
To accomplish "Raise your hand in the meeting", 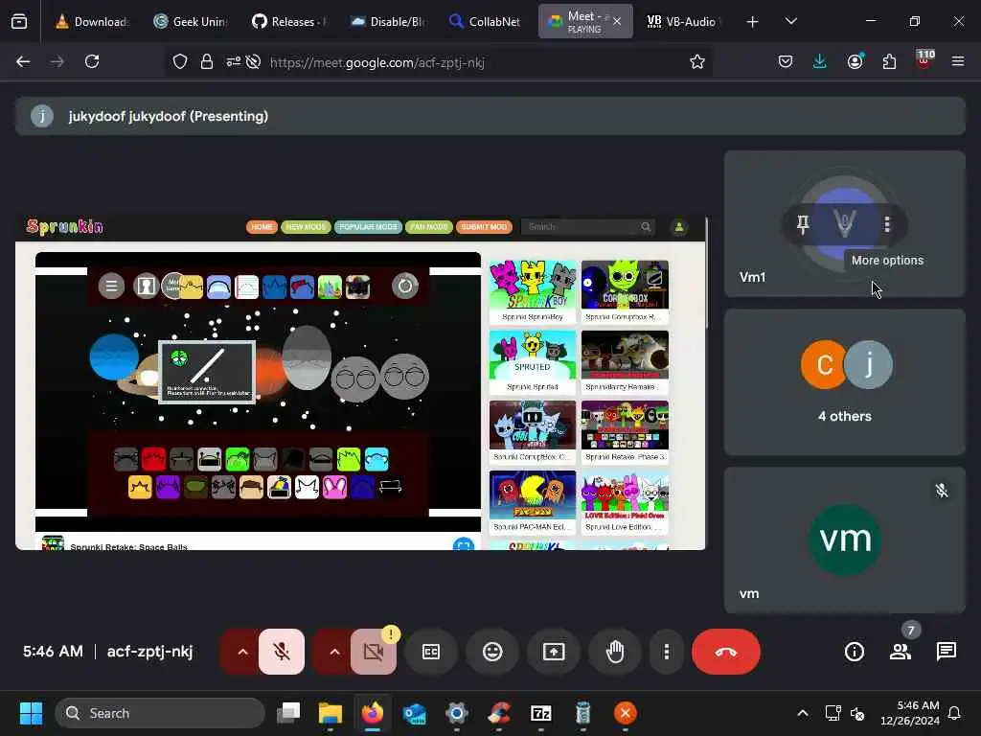I will (x=615, y=652).
